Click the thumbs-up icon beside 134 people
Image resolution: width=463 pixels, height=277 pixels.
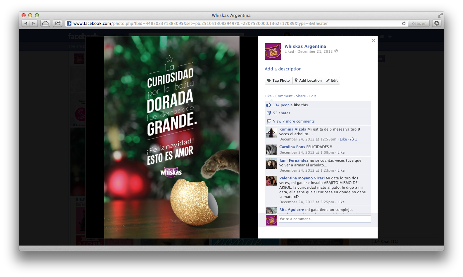coord(269,105)
